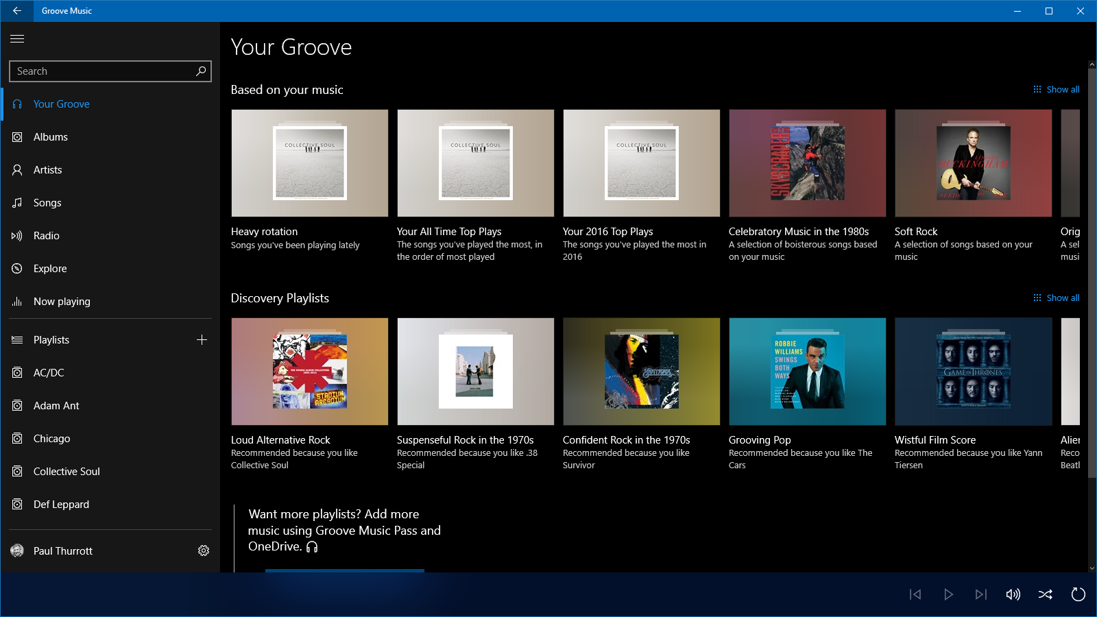Viewport: 1097px width, 617px height.
Task: Go to the Artists section
Action: 110,170
